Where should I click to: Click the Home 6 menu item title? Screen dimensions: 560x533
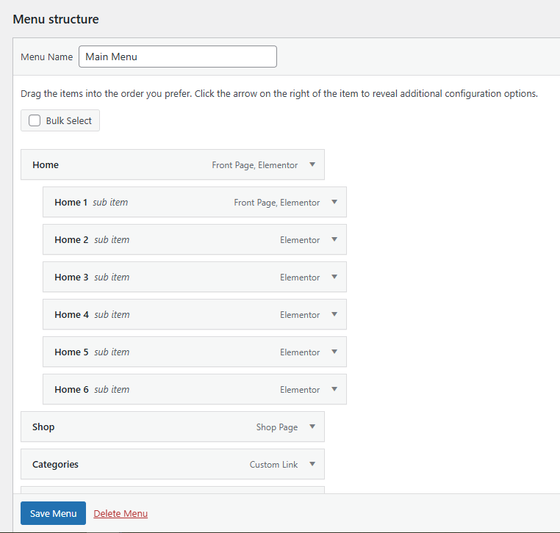tap(71, 390)
